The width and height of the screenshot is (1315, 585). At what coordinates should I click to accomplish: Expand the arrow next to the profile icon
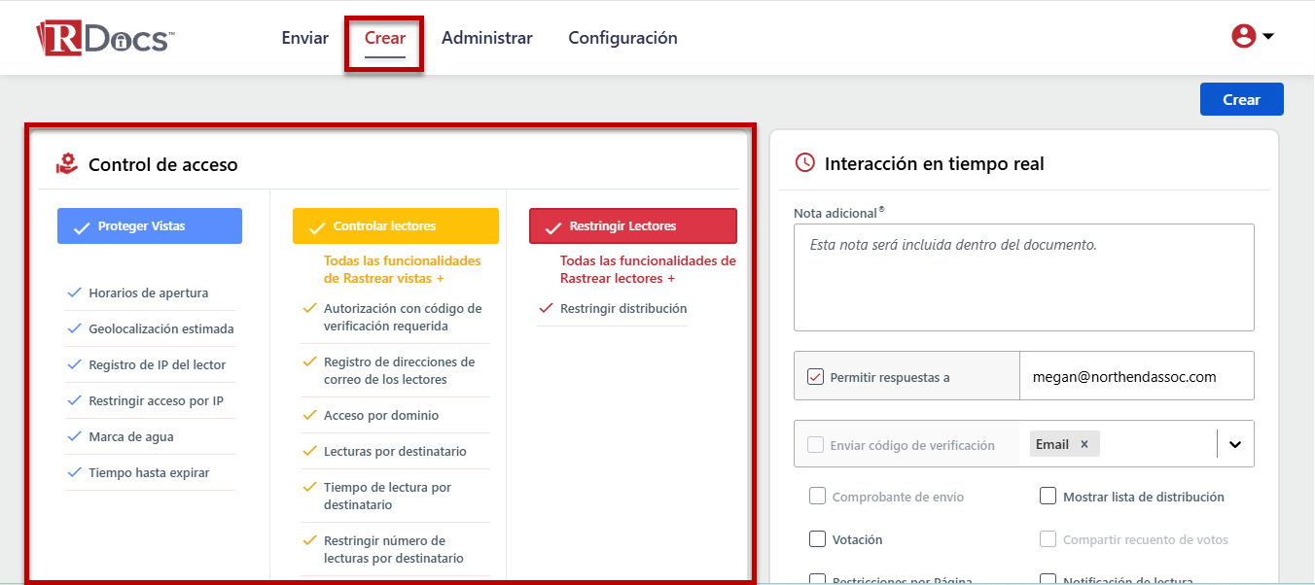pos(1266,35)
